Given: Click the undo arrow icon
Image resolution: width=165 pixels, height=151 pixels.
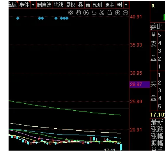Looking at the screenshot, I should click(94, 13).
